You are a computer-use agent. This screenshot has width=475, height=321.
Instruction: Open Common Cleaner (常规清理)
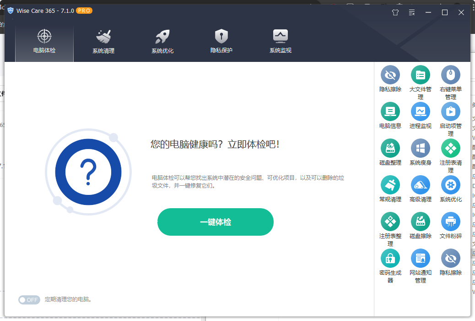(x=390, y=185)
